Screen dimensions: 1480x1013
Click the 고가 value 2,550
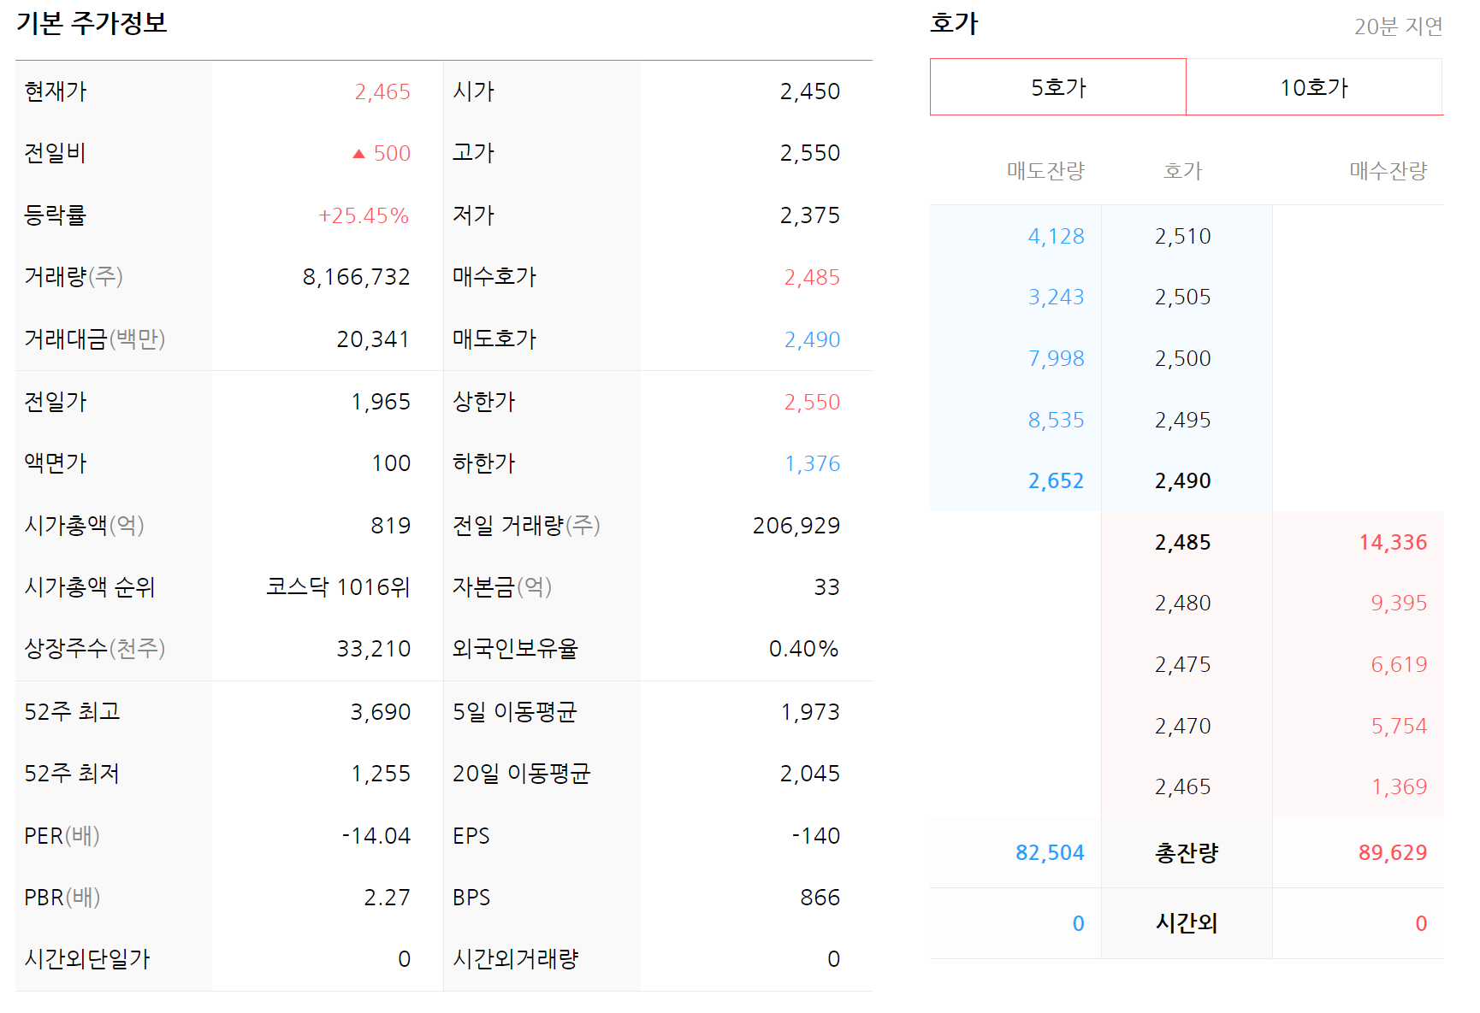(x=810, y=153)
